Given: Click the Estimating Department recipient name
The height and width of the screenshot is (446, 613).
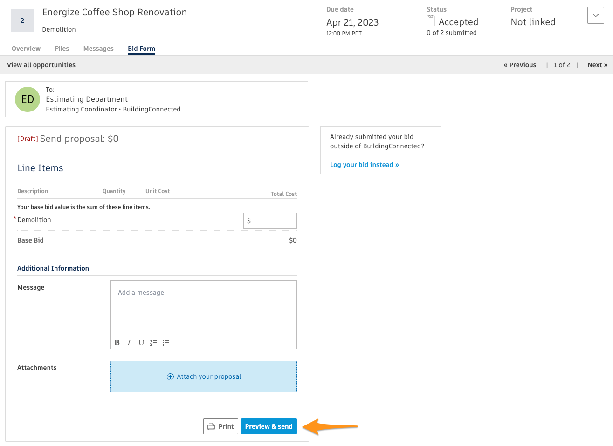Looking at the screenshot, I should [x=87, y=99].
